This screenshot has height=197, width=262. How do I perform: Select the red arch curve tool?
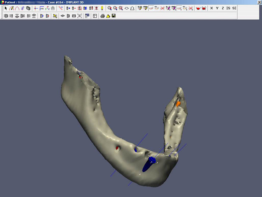tap(17, 8)
